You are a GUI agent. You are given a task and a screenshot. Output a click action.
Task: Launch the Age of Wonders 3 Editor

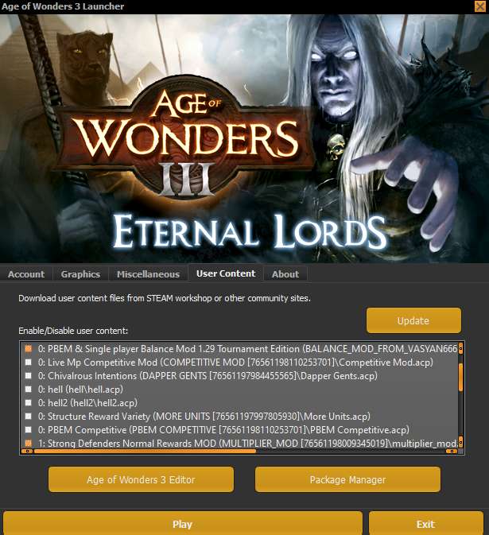click(x=141, y=479)
